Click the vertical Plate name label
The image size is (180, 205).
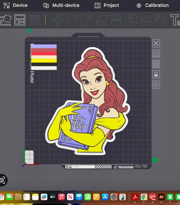(x=32, y=77)
